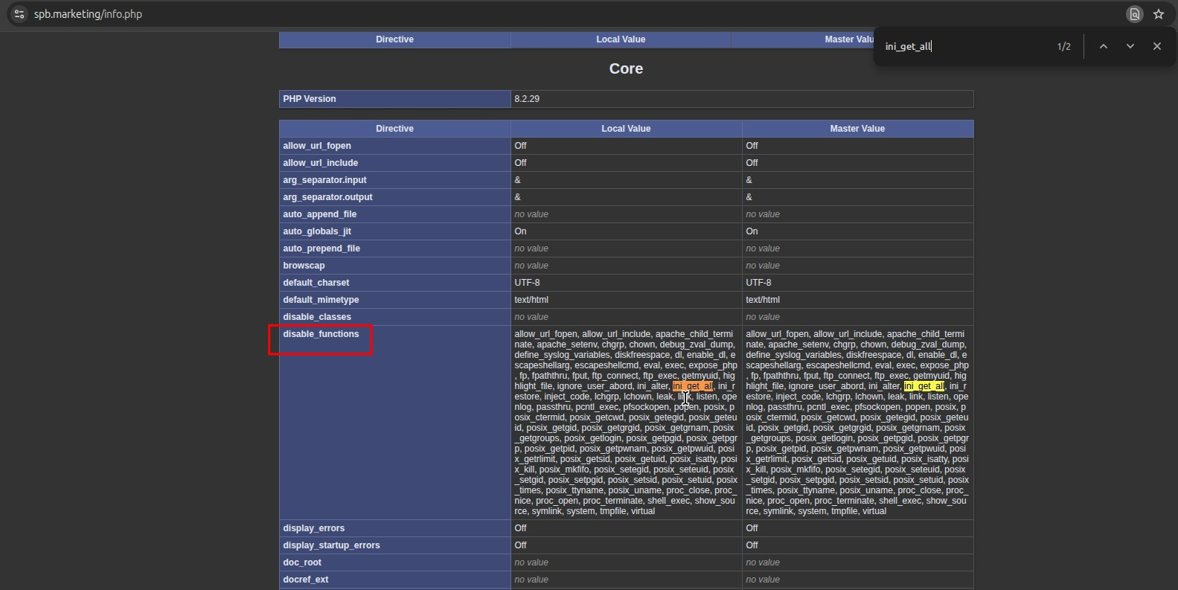Click the PHP Version 8.2.29 value
The height and width of the screenshot is (590, 1178).
[x=527, y=99]
